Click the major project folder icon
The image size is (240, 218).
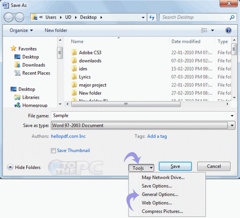pos(74,85)
